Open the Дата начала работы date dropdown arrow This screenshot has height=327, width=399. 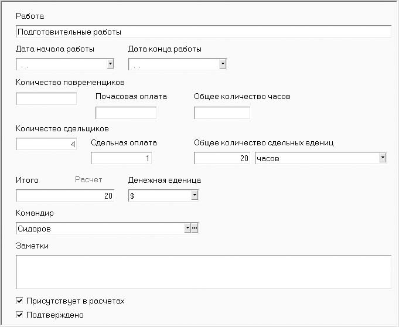(x=110, y=64)
